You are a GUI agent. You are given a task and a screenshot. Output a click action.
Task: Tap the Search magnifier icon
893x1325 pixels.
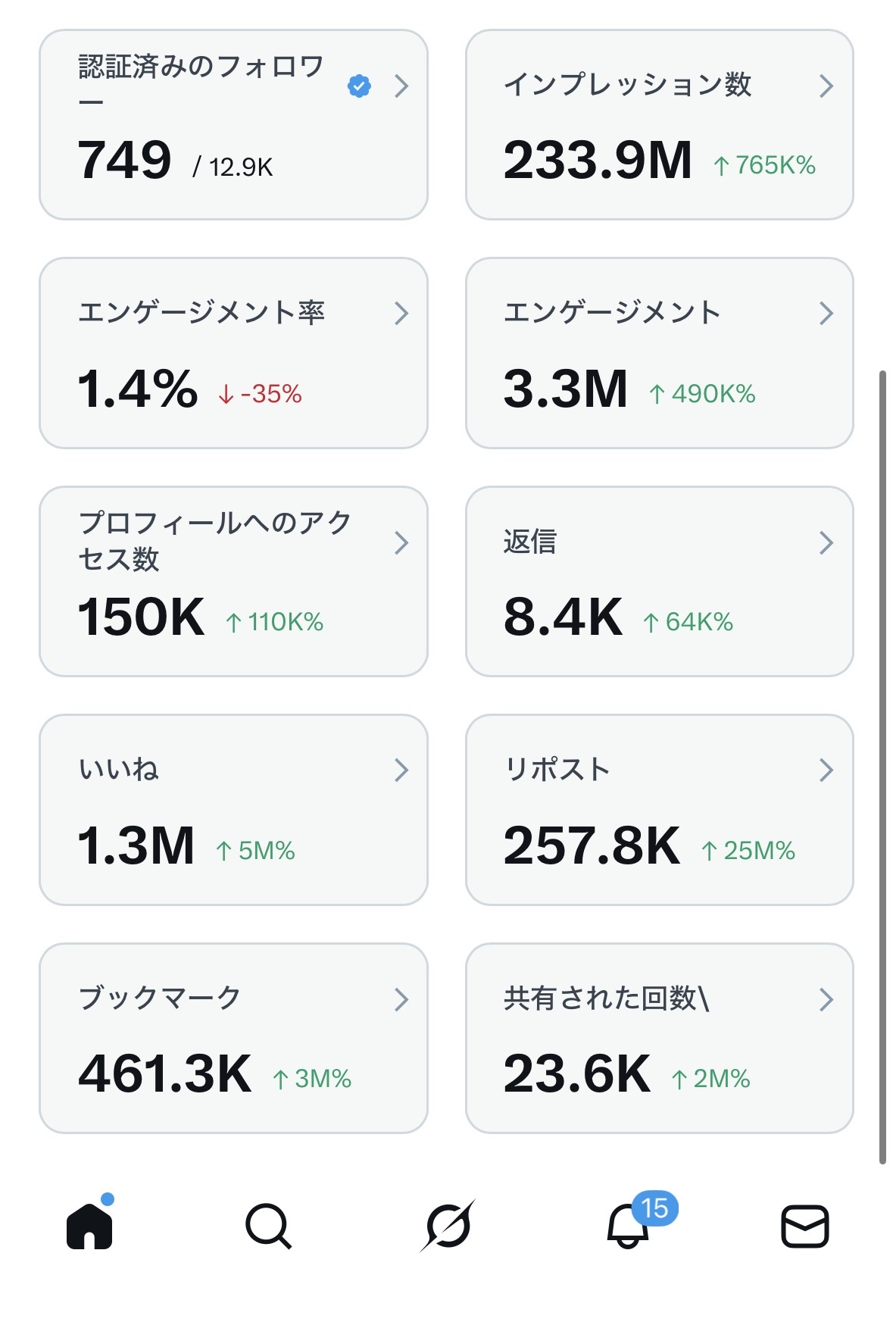tap(268, 1225)
